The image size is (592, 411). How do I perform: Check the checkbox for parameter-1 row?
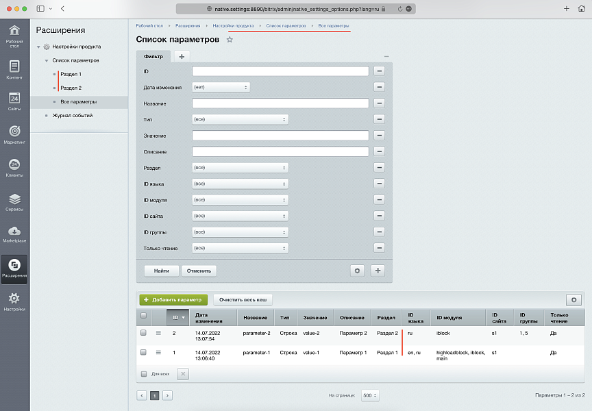(x=143, y=352)
